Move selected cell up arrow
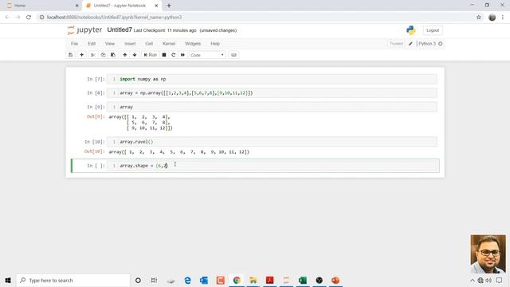Screen dimensions: 510x287 (124, 55)
